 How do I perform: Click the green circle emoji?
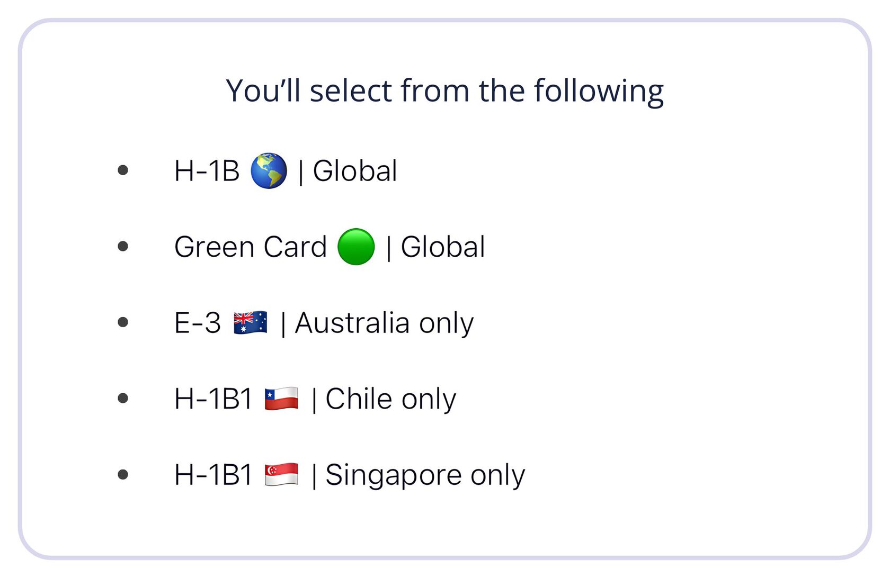pos(356,247)
